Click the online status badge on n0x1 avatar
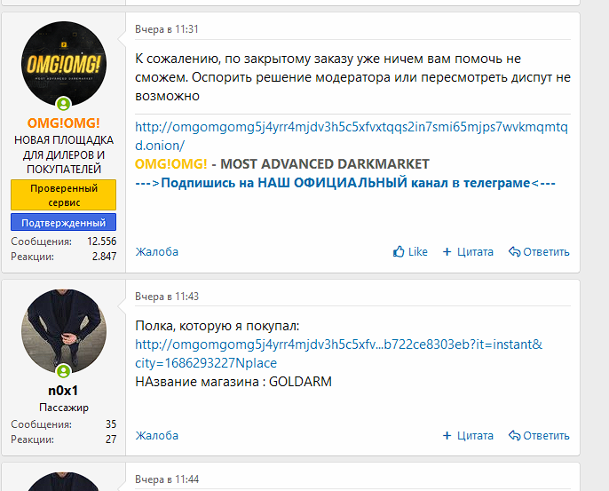 63,370
